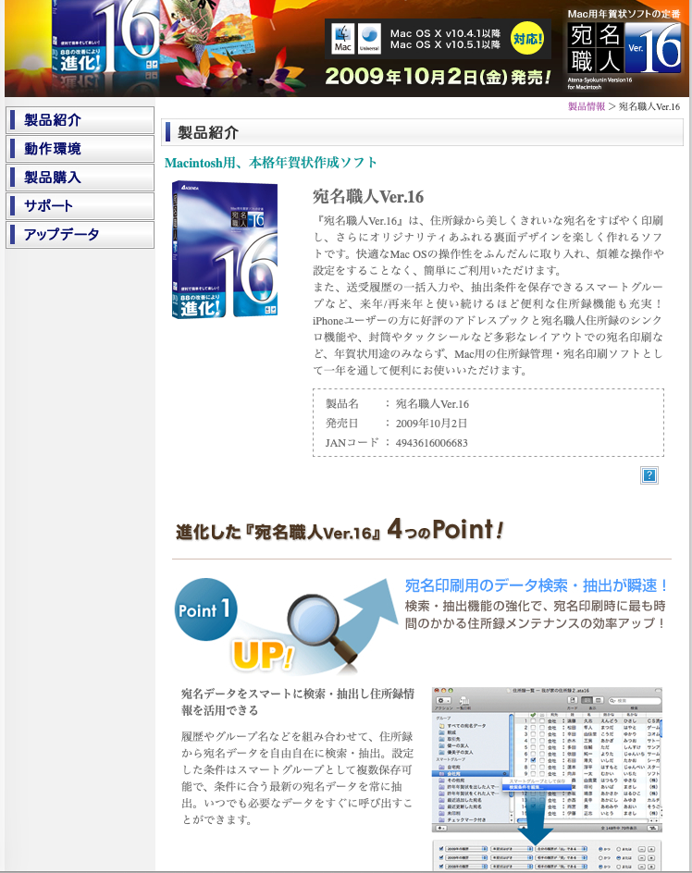Viewport: 692px width, 873px height.
Task: Select 製品購入 in the left navigation
Action: 80,178
